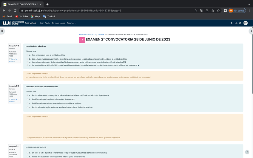The image size is (253, 158).
Task: Select option a 'Son similares en toda la cavidad gástrica'
Action: click(x=27, y=55)
